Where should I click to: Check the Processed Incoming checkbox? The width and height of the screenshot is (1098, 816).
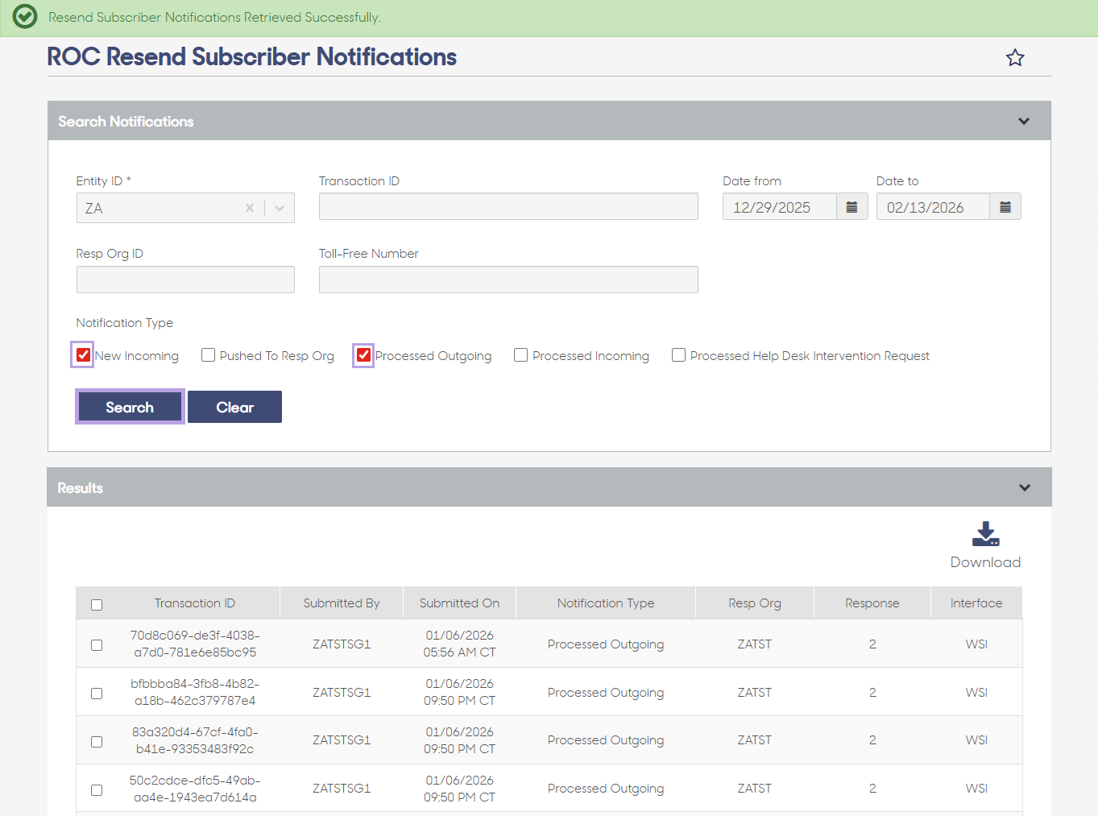point(520,355)
